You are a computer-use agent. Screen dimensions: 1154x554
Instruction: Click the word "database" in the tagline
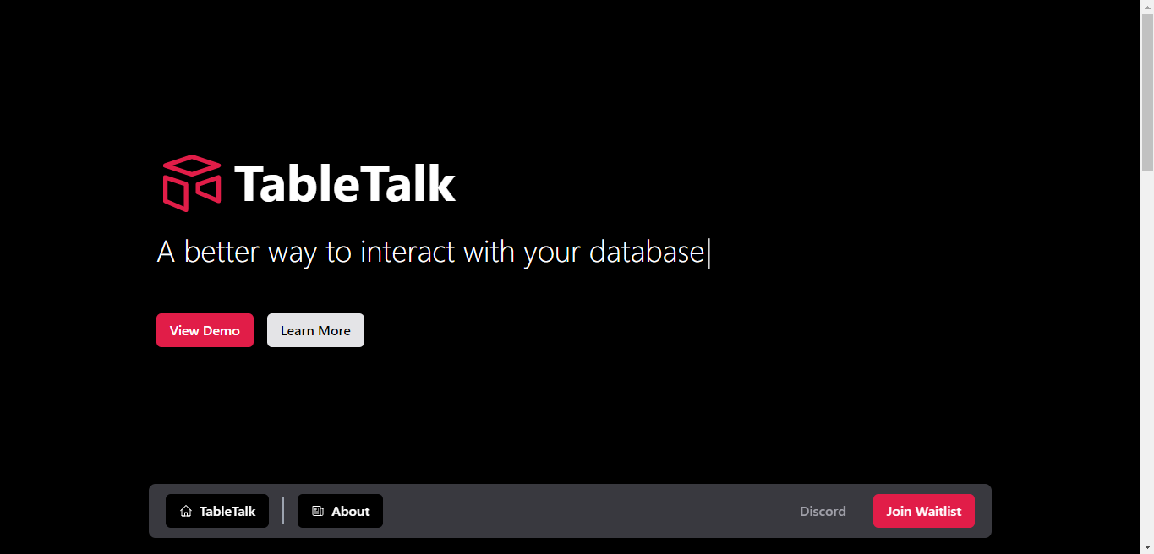(x=647, y=252)
